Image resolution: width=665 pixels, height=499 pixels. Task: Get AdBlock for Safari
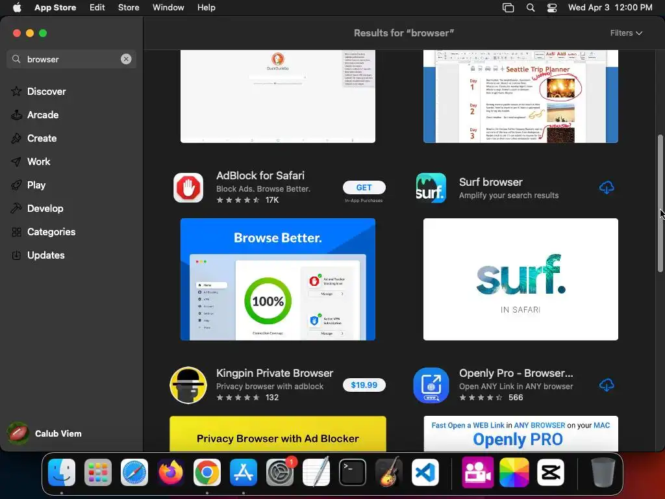(364, 187)
